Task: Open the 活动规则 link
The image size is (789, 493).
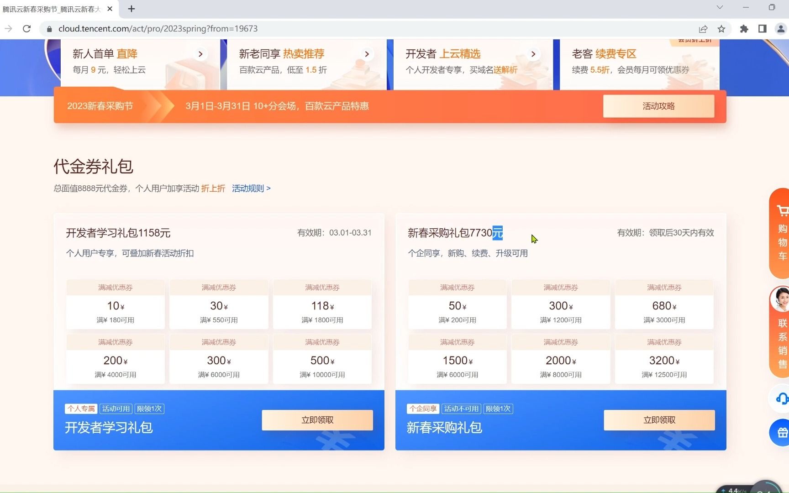Action: pos(251,189)
